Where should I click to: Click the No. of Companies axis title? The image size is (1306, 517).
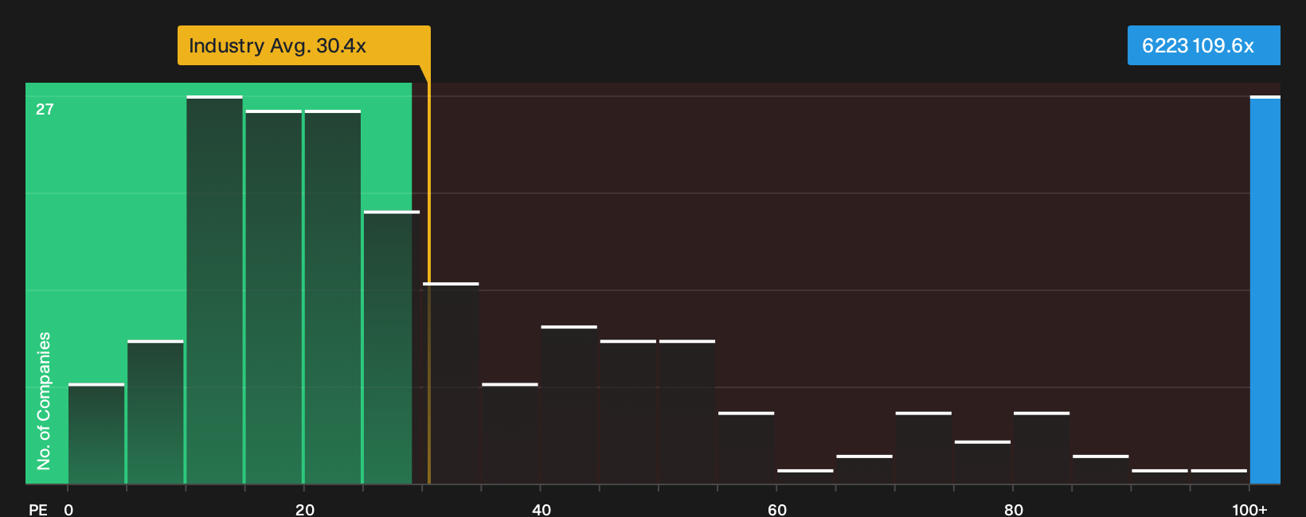click(x=44, y=400)
